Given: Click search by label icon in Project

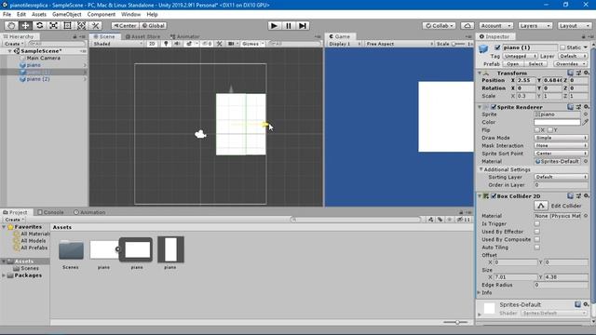Looking at the screenshot, I should [440, 220].
